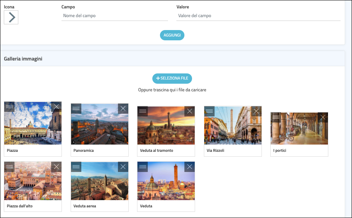Delete the Panoramica image using its X
Image resolution: width=352 pixels, height=218 pixels.
pyautogui.click(x=123, y=108)
